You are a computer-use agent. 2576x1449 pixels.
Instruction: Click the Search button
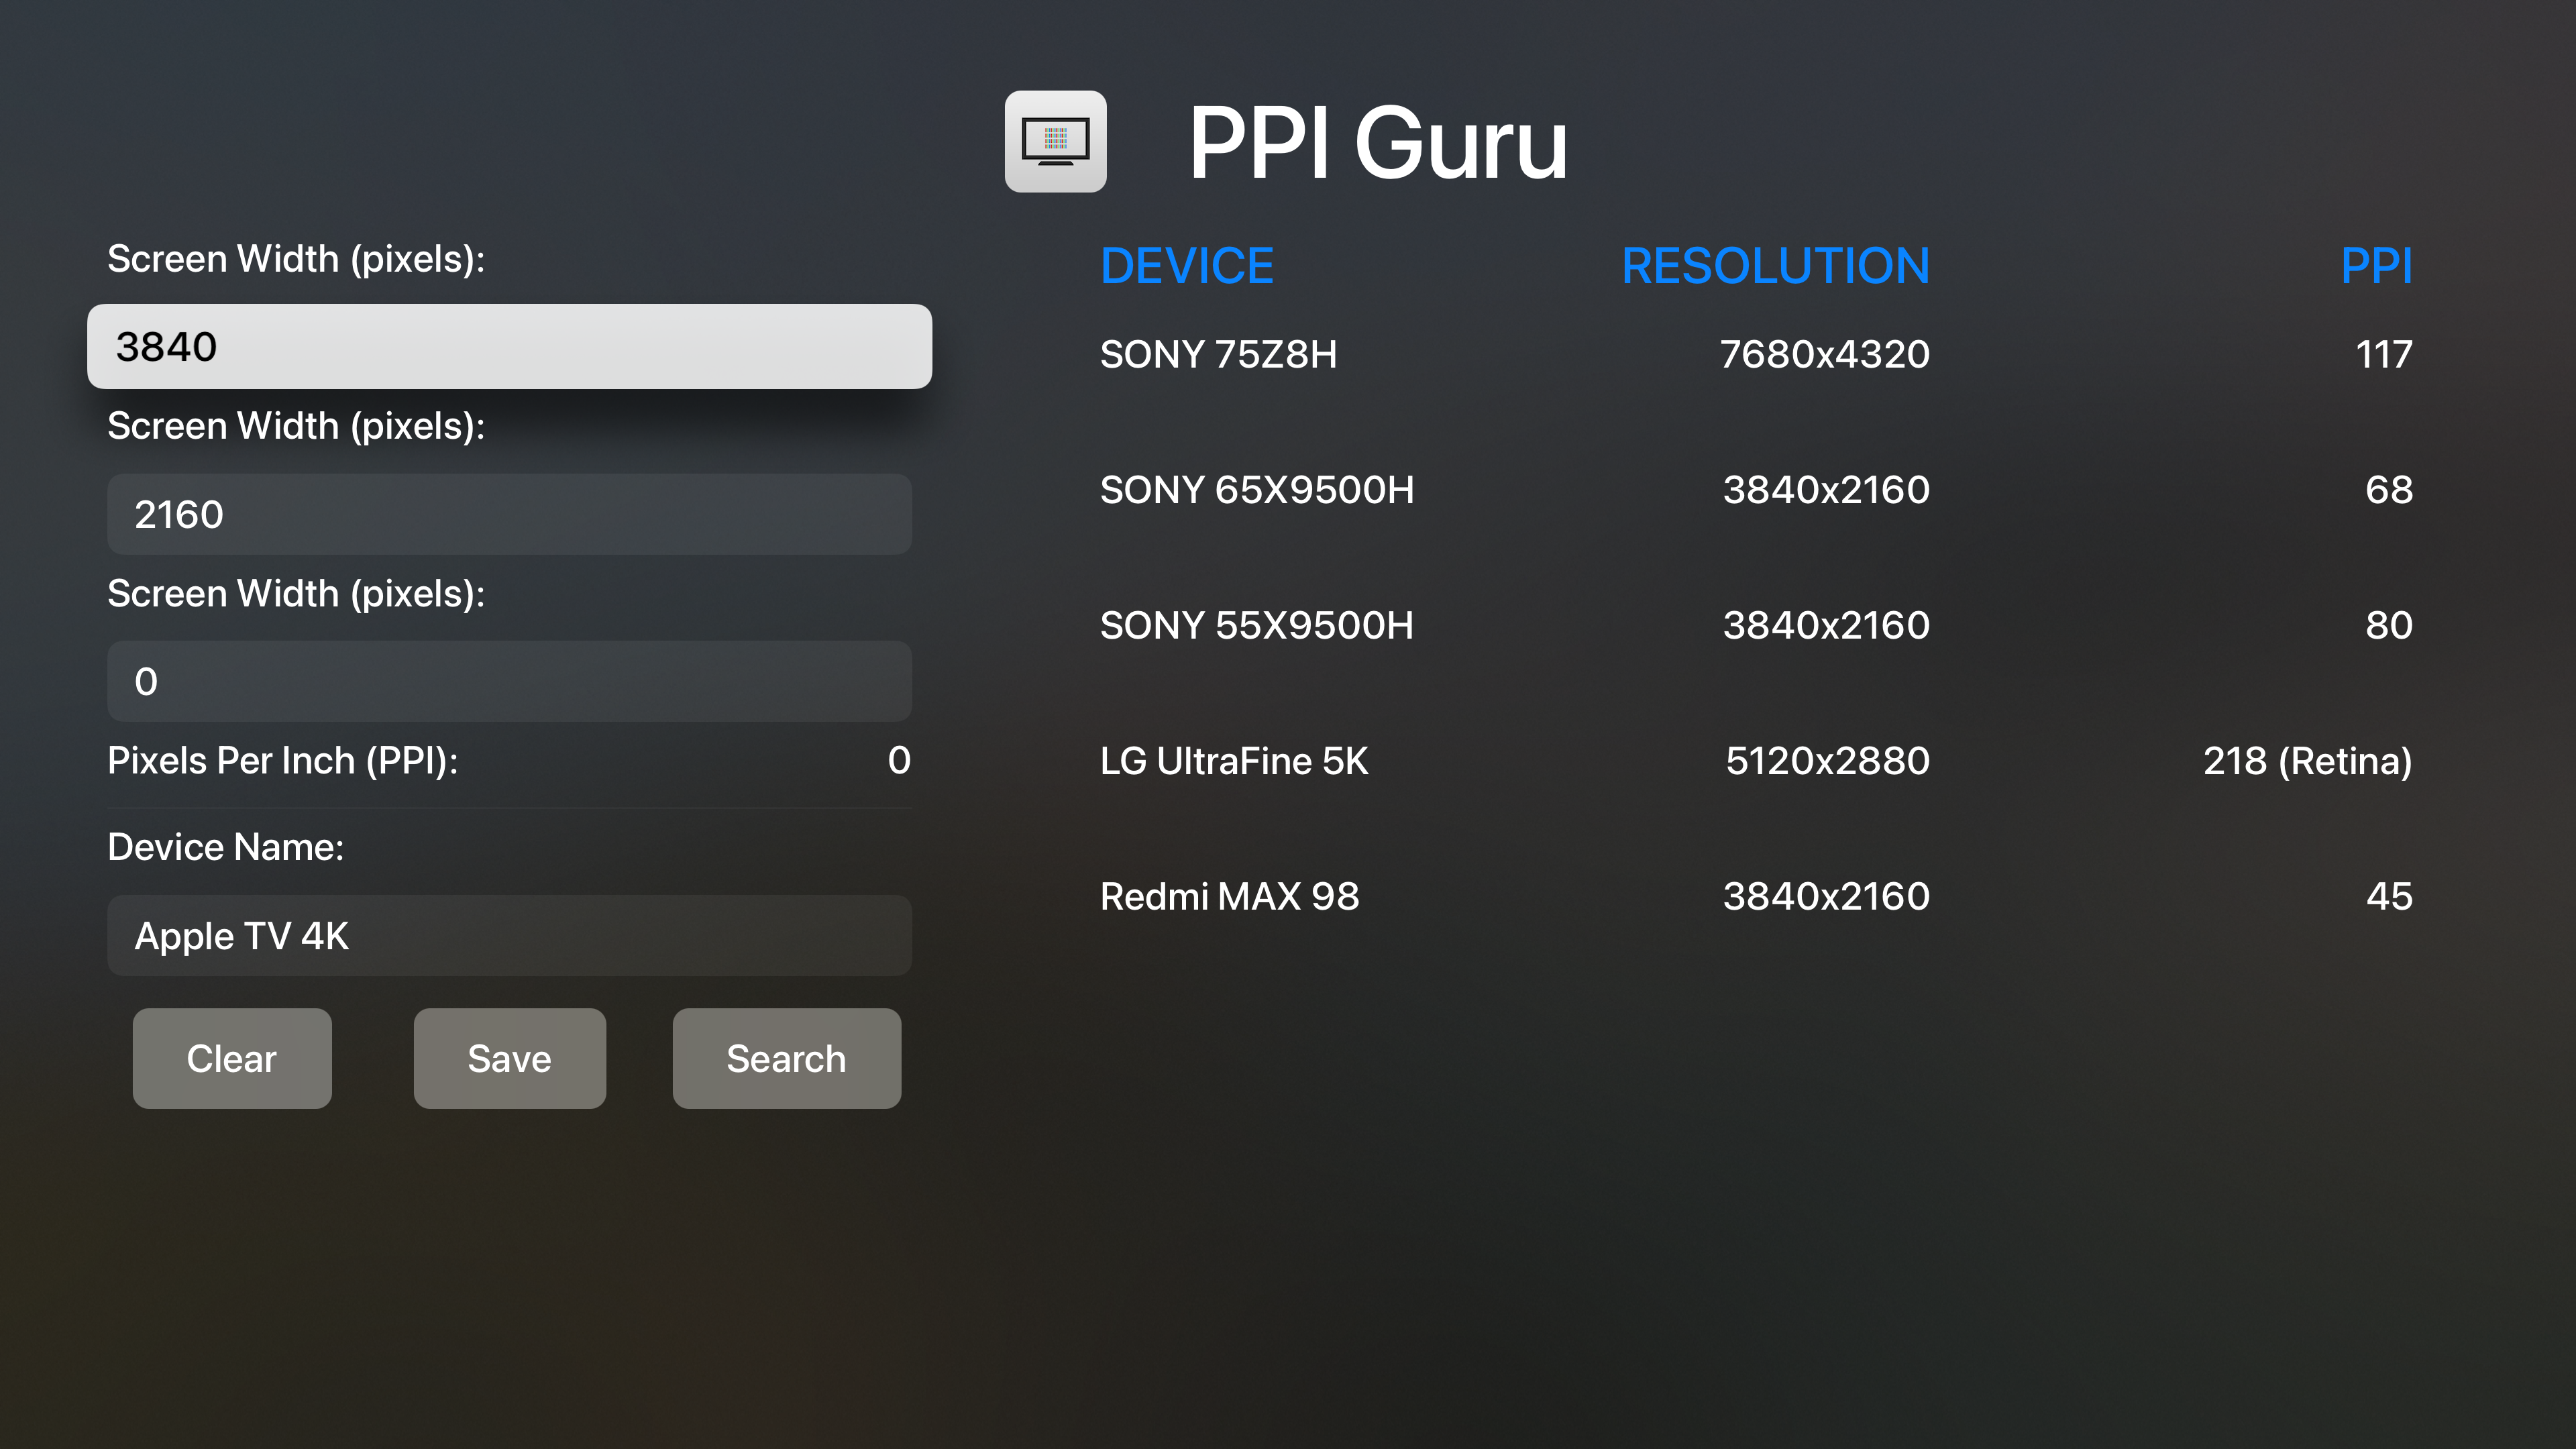point(787,1058)
